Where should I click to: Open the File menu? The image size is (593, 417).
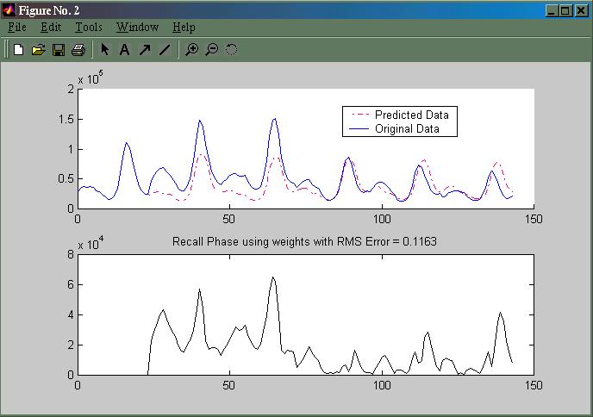tap(17, 28)
